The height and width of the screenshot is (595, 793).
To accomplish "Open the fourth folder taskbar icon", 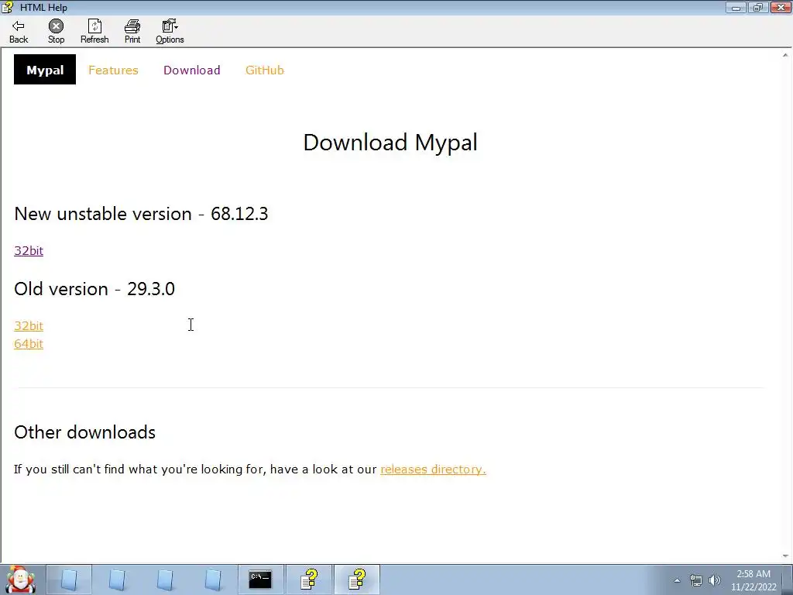I will 214,580.
